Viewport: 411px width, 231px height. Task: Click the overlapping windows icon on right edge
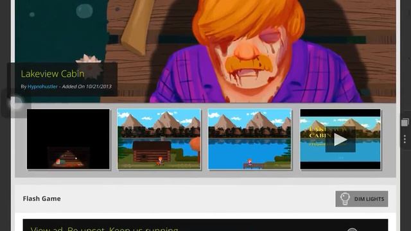click(x=405, y=123)
